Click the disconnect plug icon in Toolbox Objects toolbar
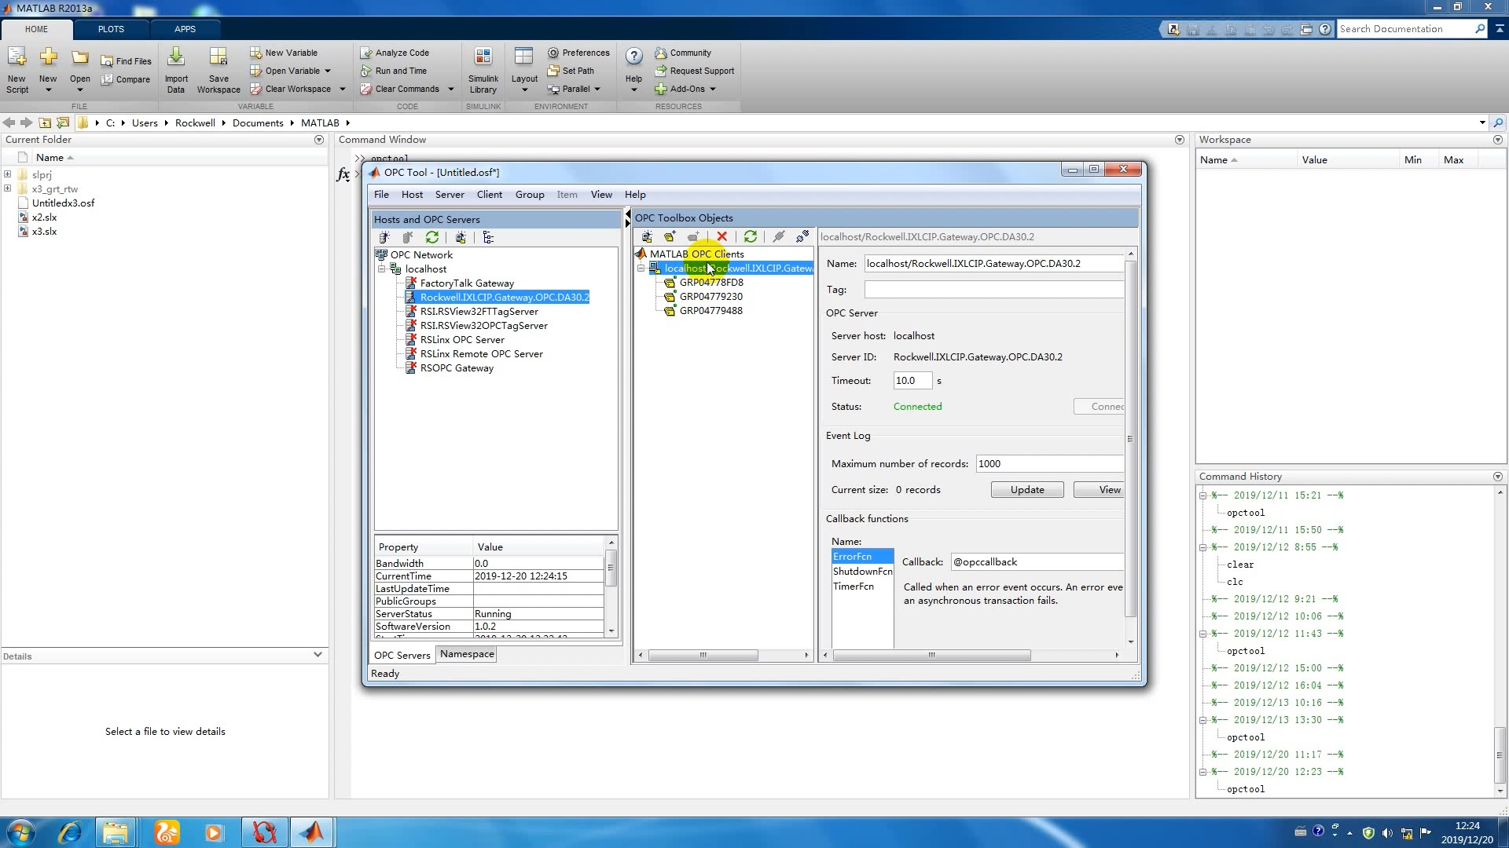This screenshot has height=848, width=1509. (802, 237)
